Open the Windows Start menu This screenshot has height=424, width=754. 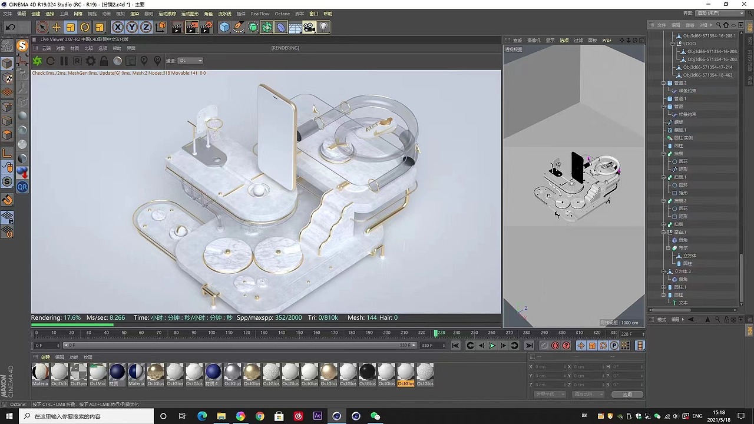[x=9, y=416]
